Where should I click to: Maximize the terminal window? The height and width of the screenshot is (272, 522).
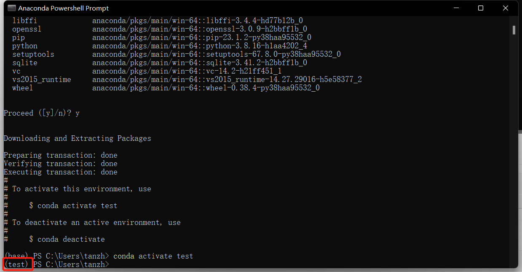[x=481, y=8]
